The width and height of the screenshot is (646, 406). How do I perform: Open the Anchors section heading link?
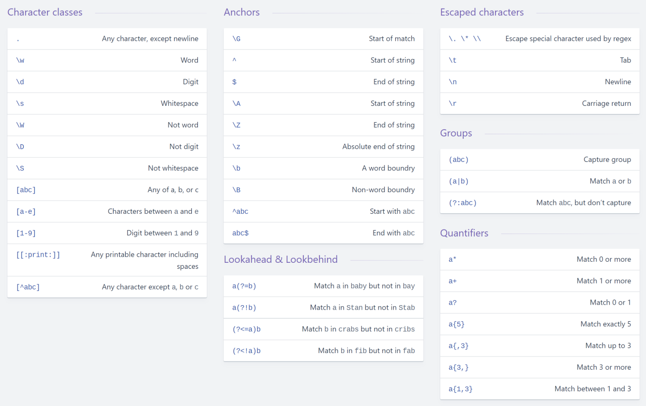242,13
